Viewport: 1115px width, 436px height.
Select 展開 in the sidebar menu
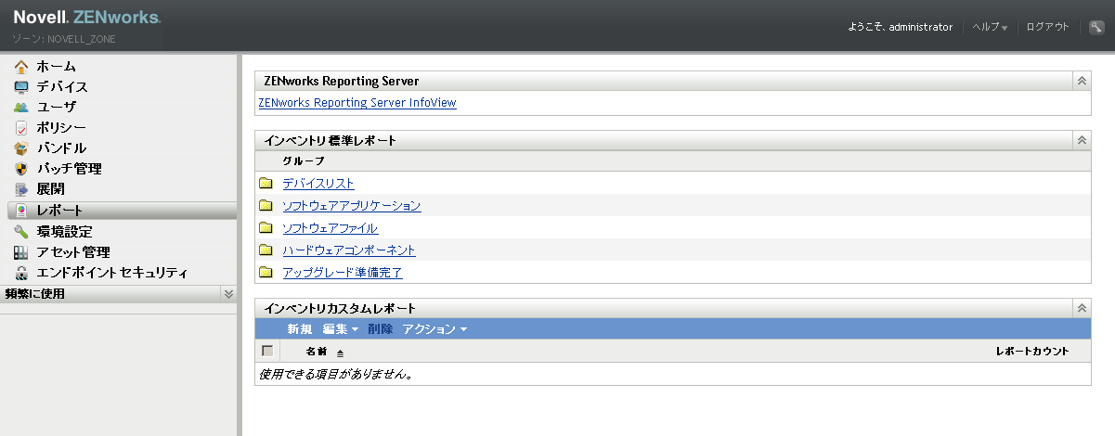click(51, 189)
